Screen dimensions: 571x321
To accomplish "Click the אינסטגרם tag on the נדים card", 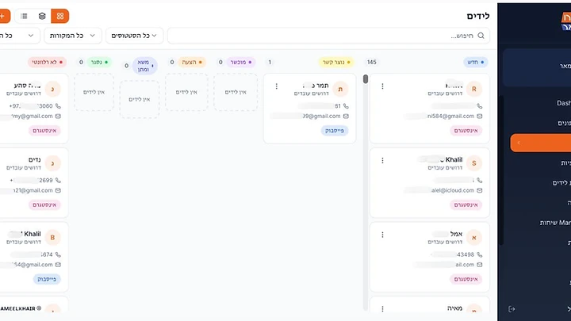I will [44, 205].
